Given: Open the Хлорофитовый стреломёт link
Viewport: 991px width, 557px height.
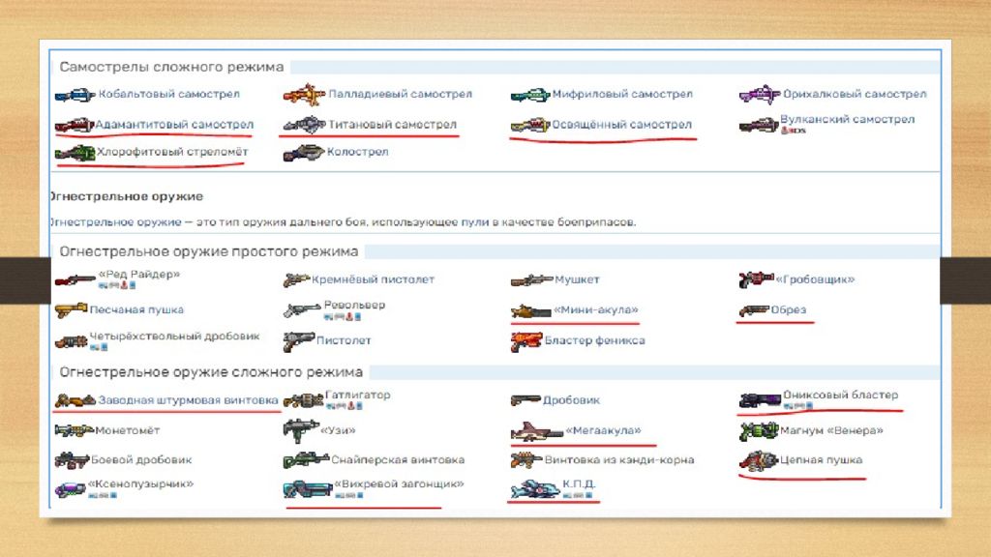Looking at the screenshot, I should 172,152.
